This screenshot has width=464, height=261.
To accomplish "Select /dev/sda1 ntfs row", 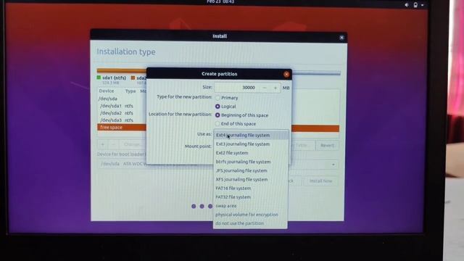I will (117, 106).
